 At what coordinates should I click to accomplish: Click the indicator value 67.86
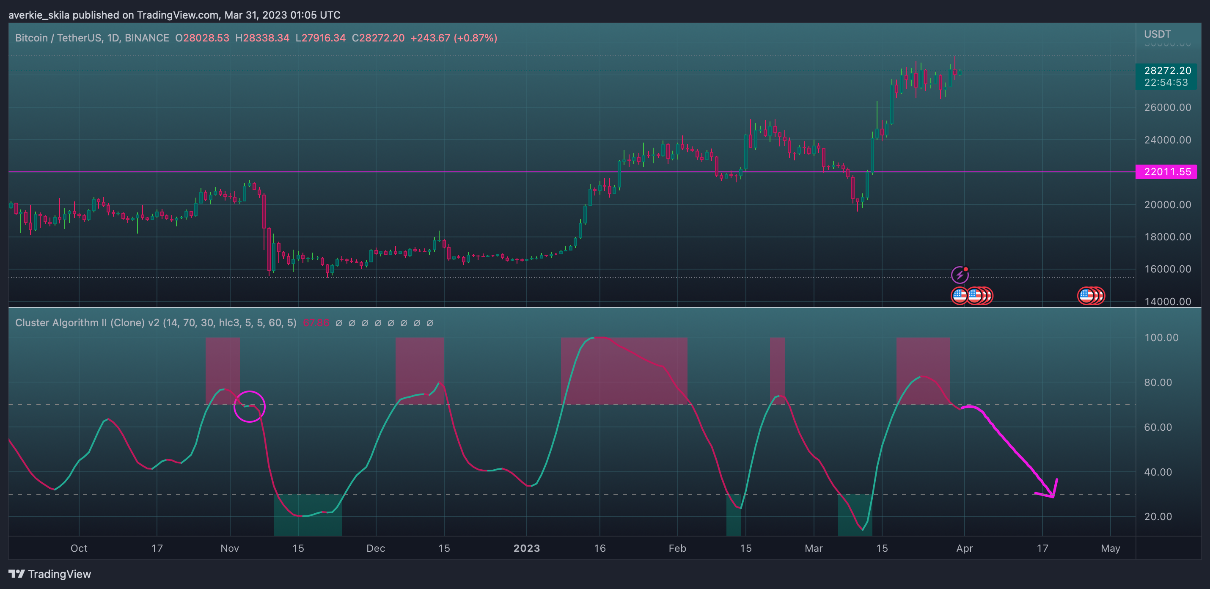[x=316, y=323]
